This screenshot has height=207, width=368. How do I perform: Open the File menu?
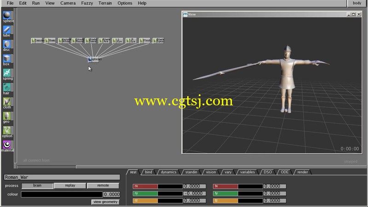[10, 3]
